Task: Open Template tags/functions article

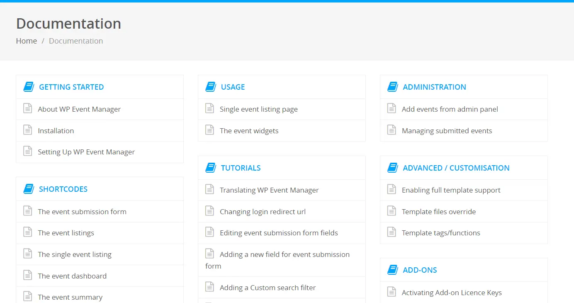Action: pyautogui.click(x=441, y=233)
